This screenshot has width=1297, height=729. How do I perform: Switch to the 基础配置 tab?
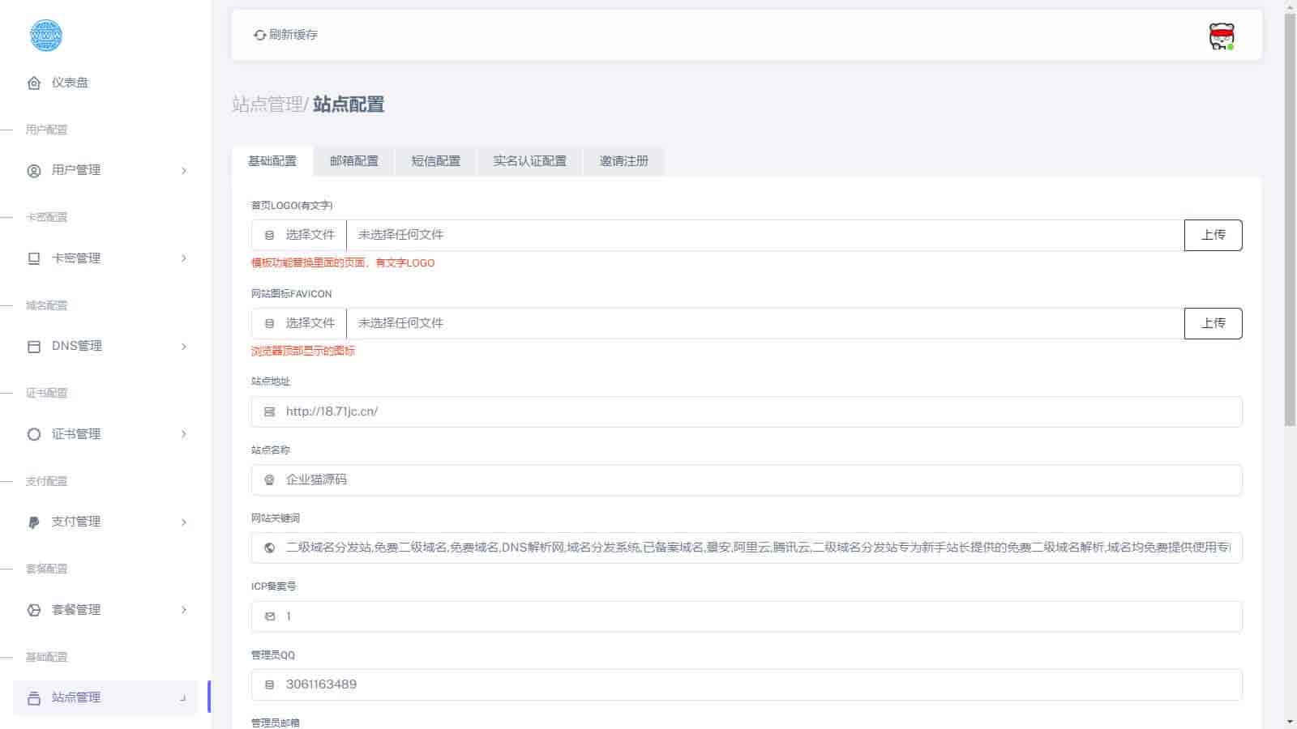(x=272, y=161)
